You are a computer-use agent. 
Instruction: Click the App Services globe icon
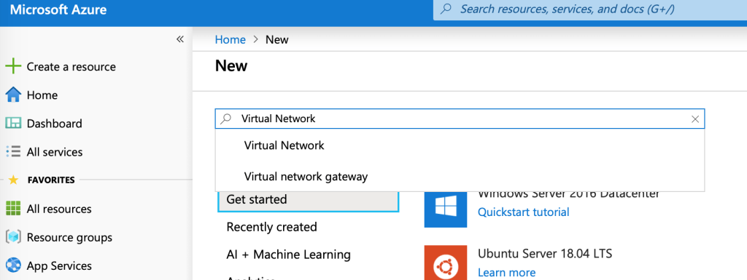(13, 265)
